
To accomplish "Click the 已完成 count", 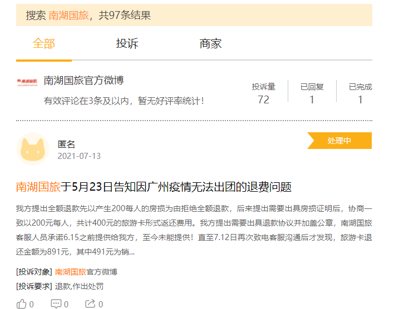I will coord(360,93).
